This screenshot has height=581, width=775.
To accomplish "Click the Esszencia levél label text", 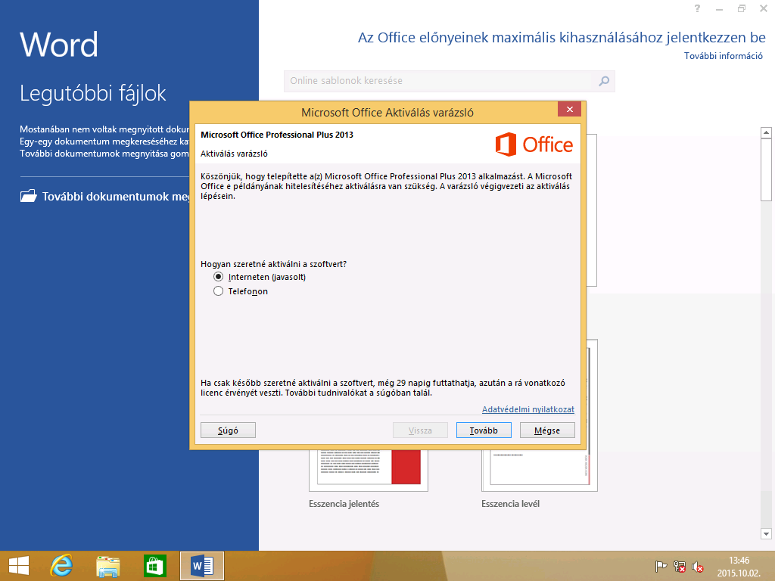I will tap(511, 504).
